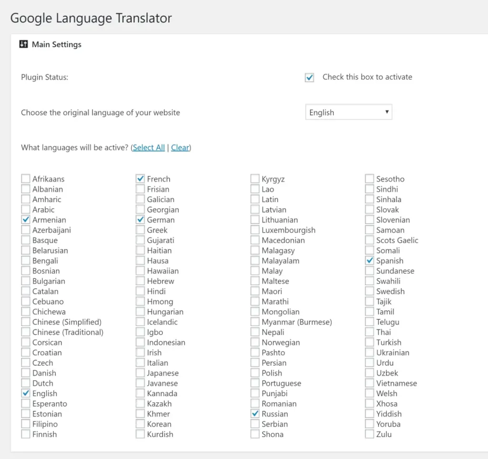Tick the Ukrainian checkbox

pyautogui.click(x=369, y=352)
